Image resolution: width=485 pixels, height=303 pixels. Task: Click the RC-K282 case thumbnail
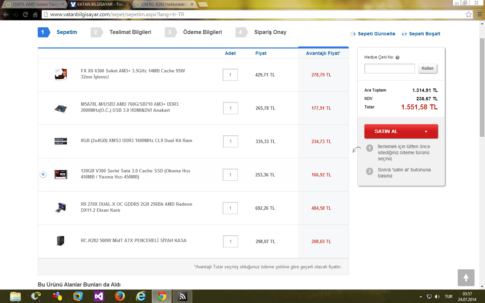61,241
